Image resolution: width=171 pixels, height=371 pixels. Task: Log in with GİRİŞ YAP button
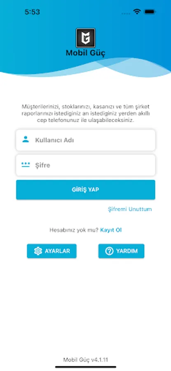click(x=86, y=190)
